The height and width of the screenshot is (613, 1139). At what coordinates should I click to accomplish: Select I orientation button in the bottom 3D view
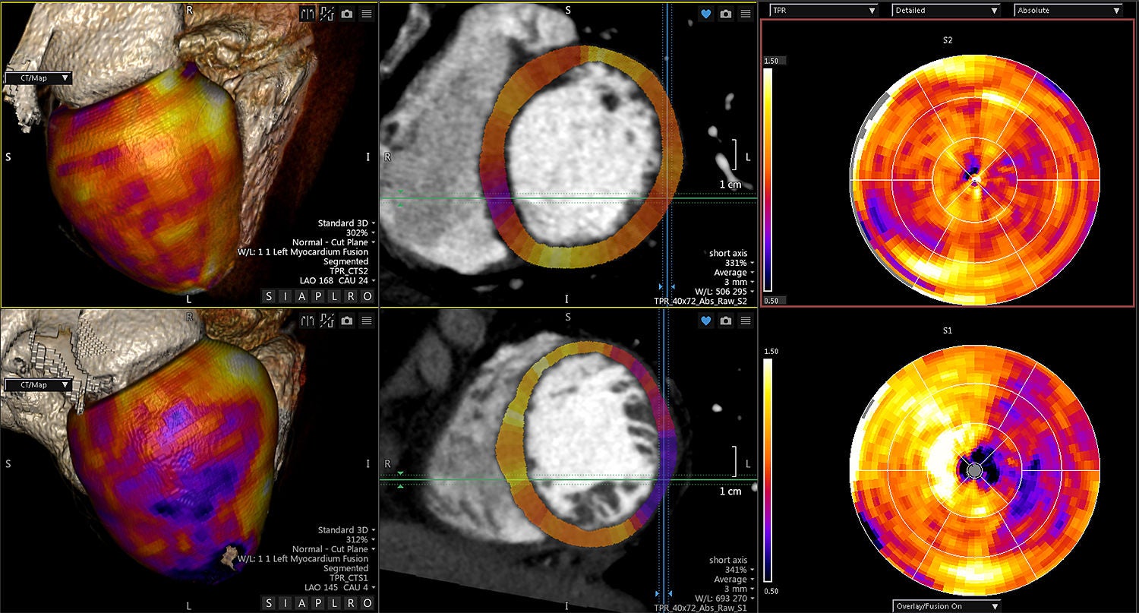tap(286, 603)
